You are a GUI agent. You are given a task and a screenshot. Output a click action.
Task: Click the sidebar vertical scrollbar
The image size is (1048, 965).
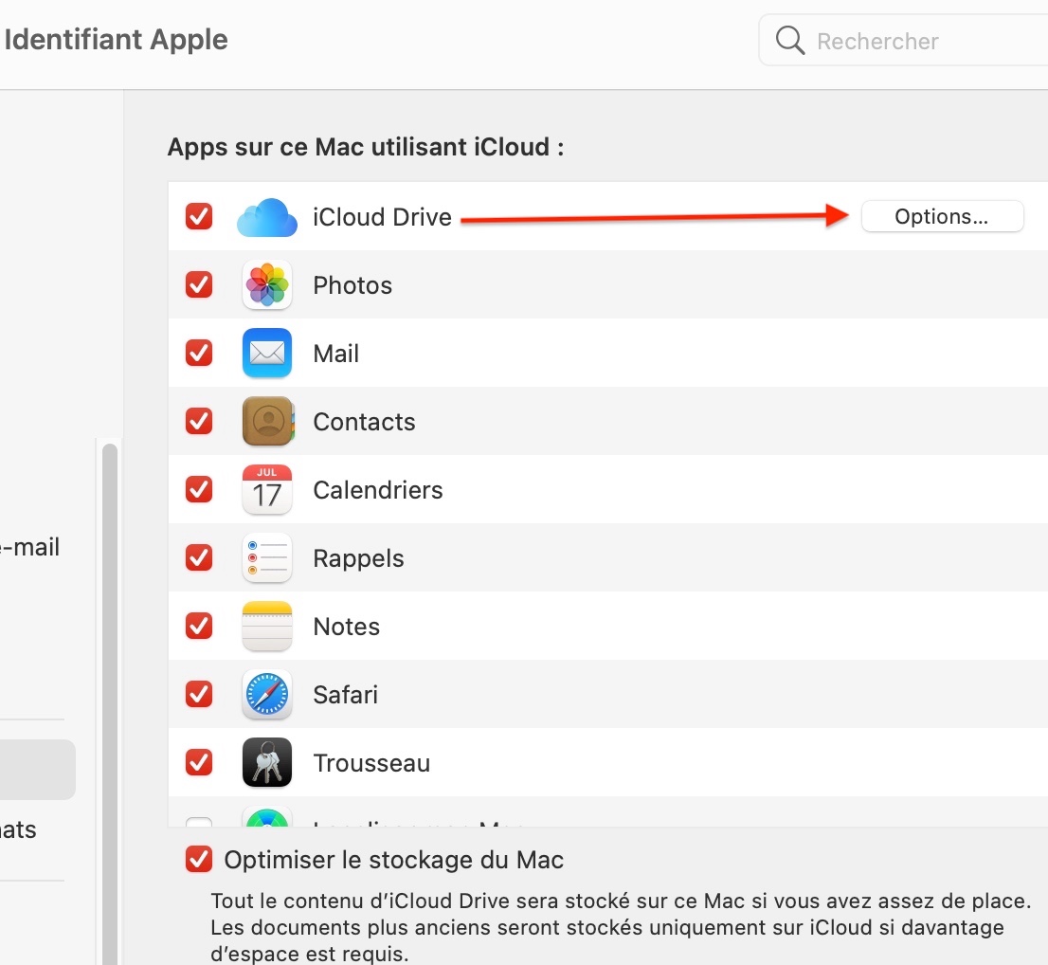coord(110,664)
